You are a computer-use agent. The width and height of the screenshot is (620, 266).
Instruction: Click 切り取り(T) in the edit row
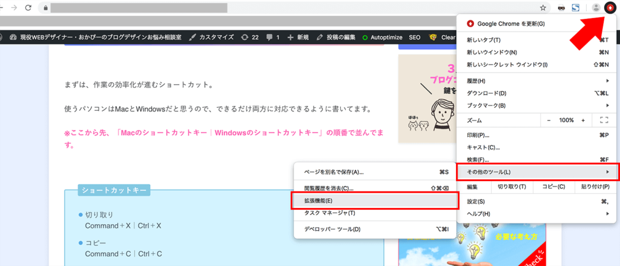[512, 187]
